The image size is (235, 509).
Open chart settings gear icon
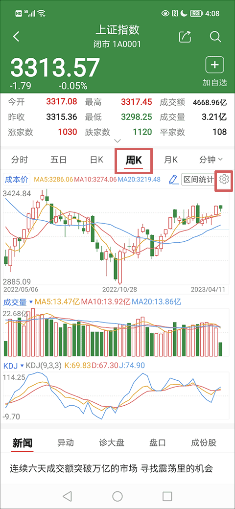click(224, 179)
